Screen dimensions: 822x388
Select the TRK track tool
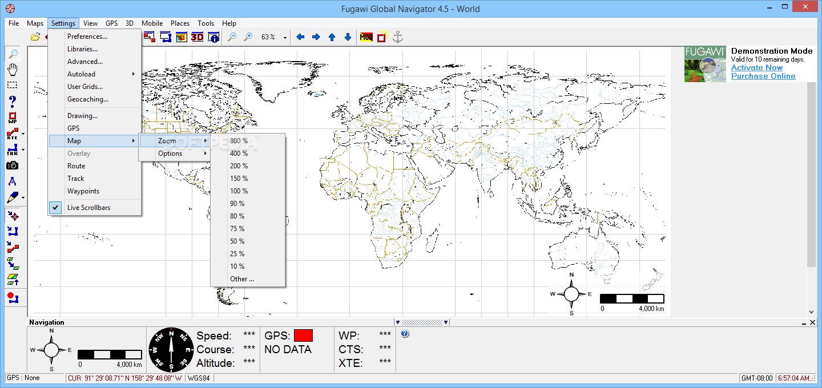pyautogui.click(x=13, y=151)
